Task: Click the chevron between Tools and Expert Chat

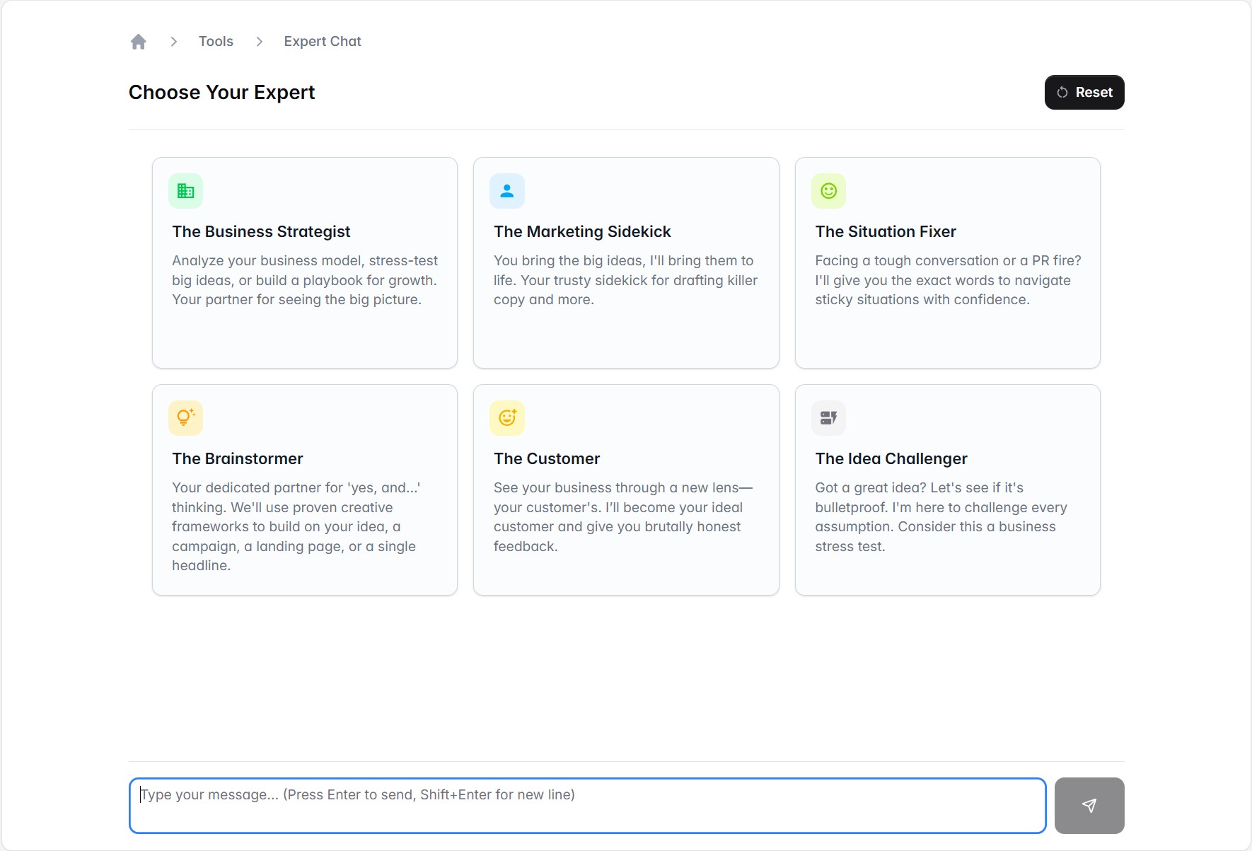Action: [x=259, y=41]
